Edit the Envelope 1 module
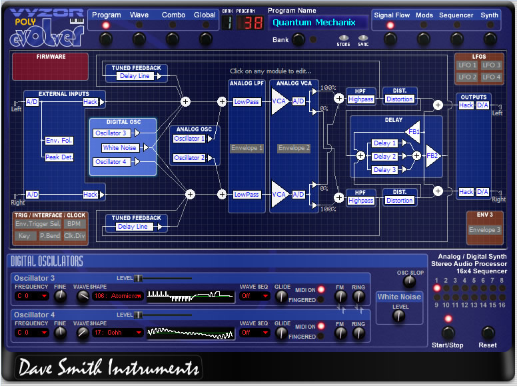Image resolution: width=517 pixels, height=386 pixels. point(247,148)
